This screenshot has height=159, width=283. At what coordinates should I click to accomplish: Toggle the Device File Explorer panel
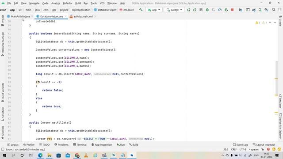[280, 125]
